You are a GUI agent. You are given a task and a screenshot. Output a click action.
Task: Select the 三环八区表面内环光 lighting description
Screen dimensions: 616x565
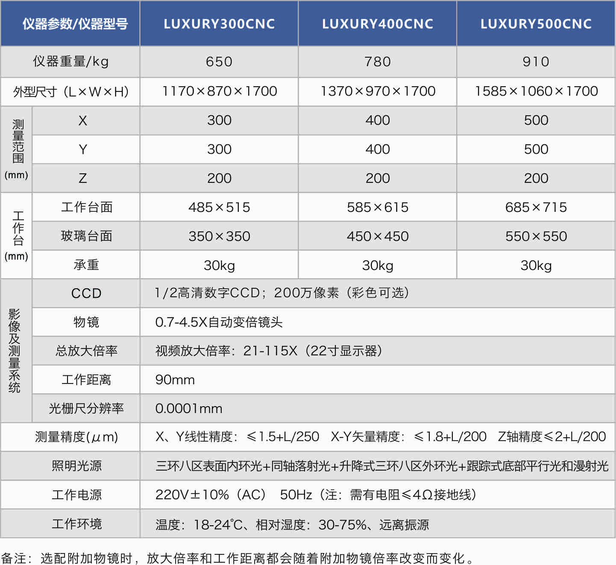pos(382,466)
